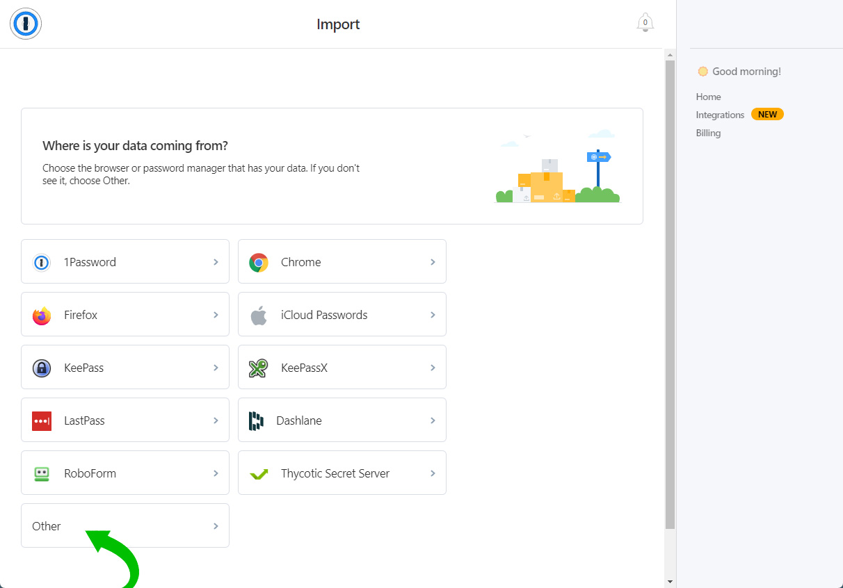Select the Chrome browser icon

[x=259, y=262]
